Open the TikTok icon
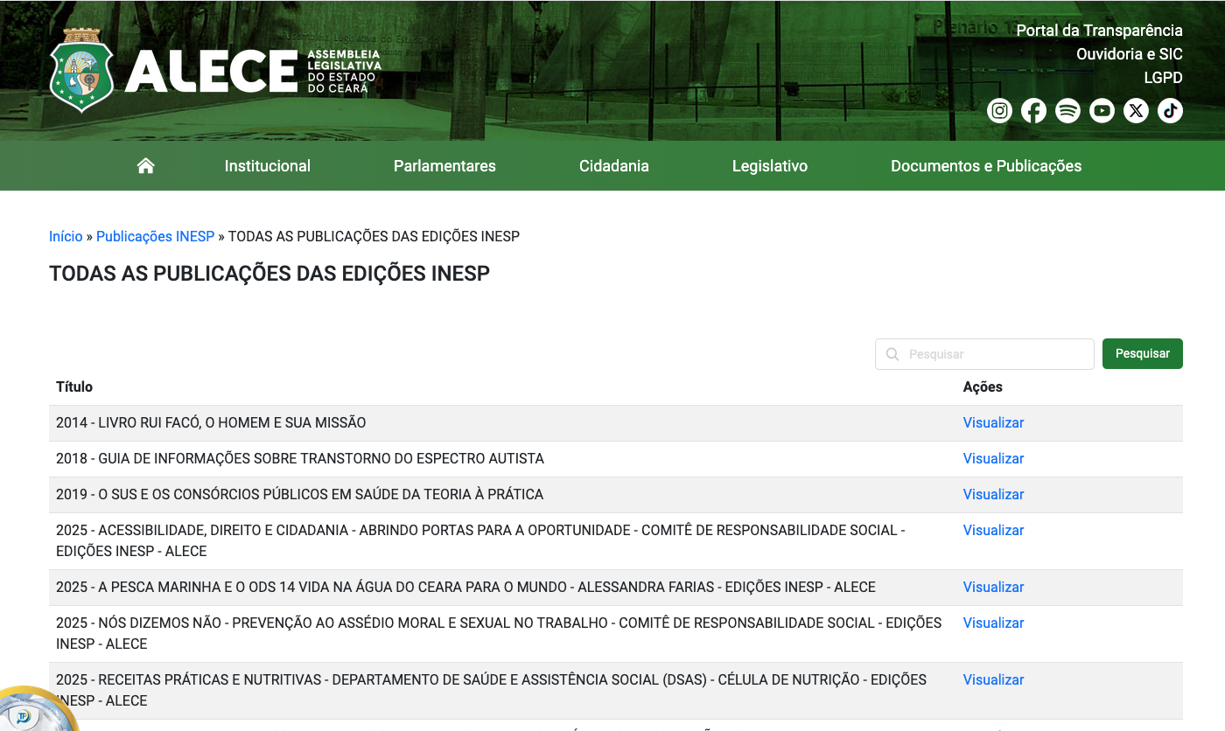Viewport: 1225px width, 731px height. (x=1170, y=111)
